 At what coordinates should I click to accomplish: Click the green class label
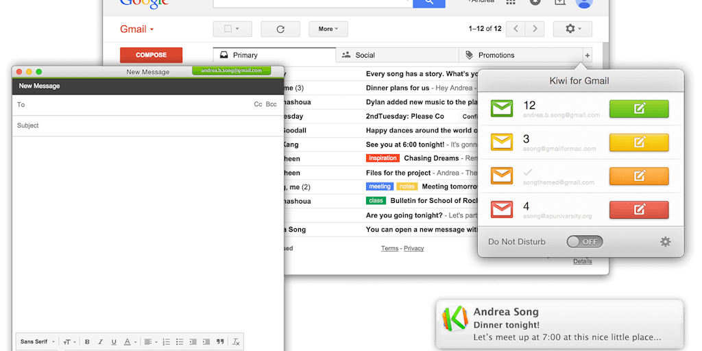coord(376,201)
